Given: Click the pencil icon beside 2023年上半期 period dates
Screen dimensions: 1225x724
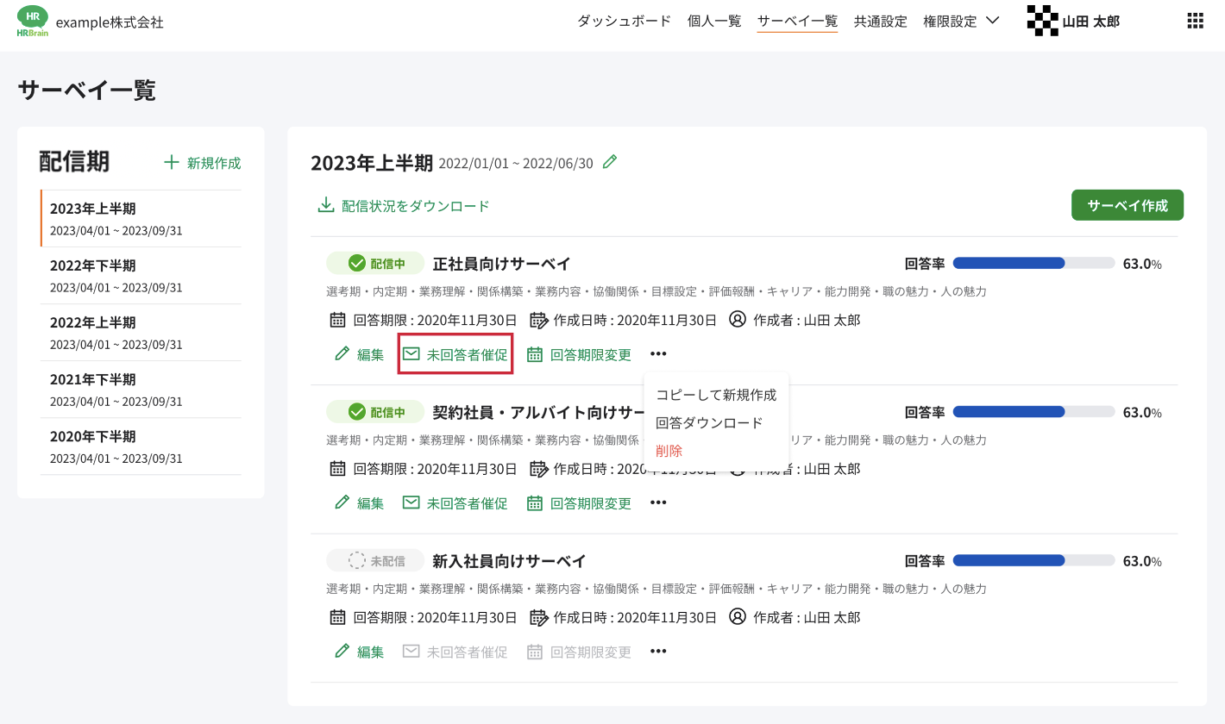Looking at the screenshot, I should point(610,161).
